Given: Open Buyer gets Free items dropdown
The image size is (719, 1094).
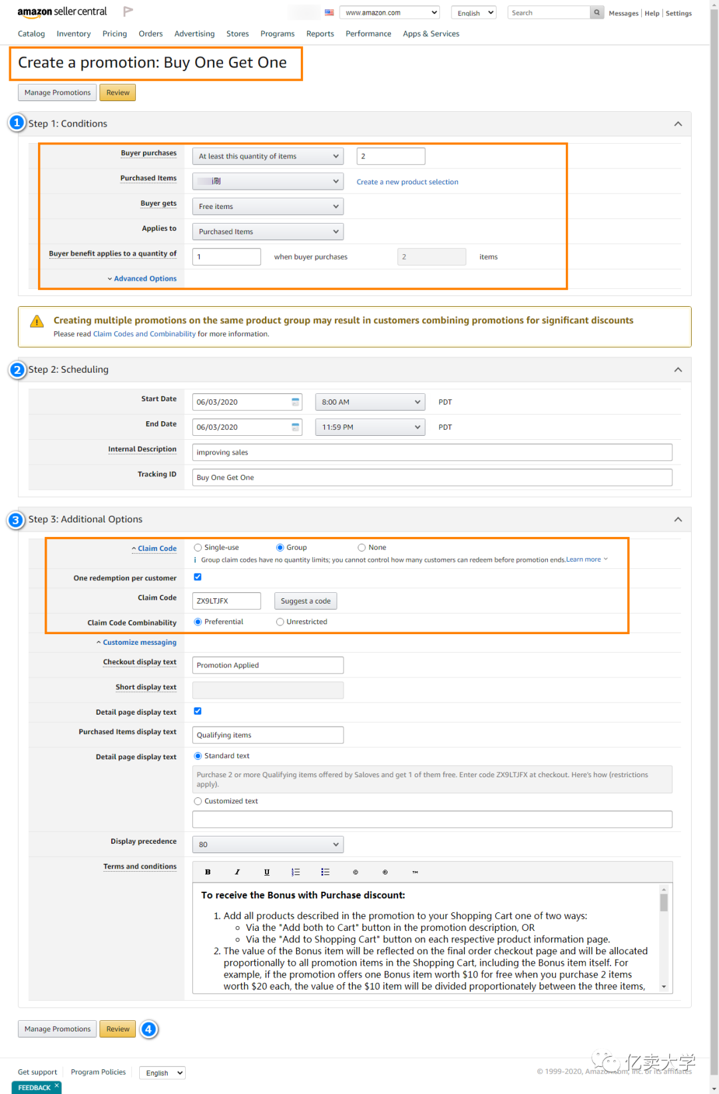Looking at the screenshot, I should pyautogui.click(x=268, y=206).
